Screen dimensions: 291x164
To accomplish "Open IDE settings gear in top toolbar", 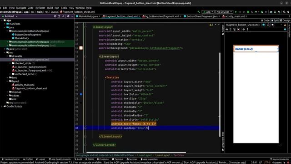I will tap(288, 12).
